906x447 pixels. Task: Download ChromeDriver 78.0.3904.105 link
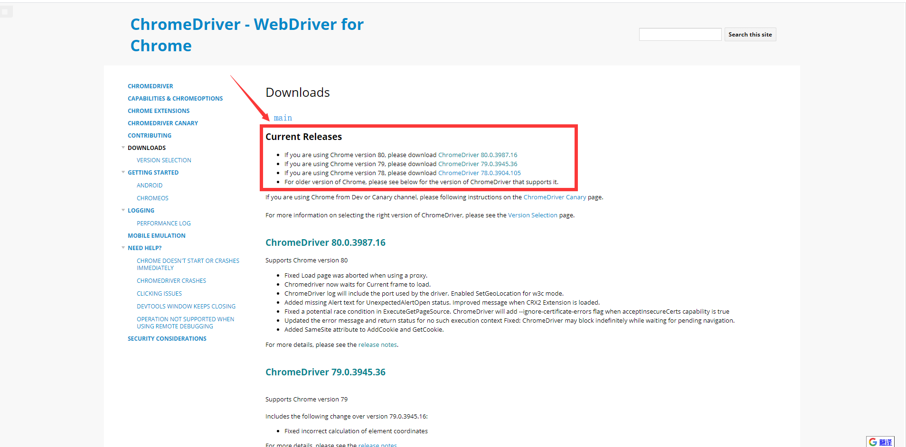tap(480, 173)
